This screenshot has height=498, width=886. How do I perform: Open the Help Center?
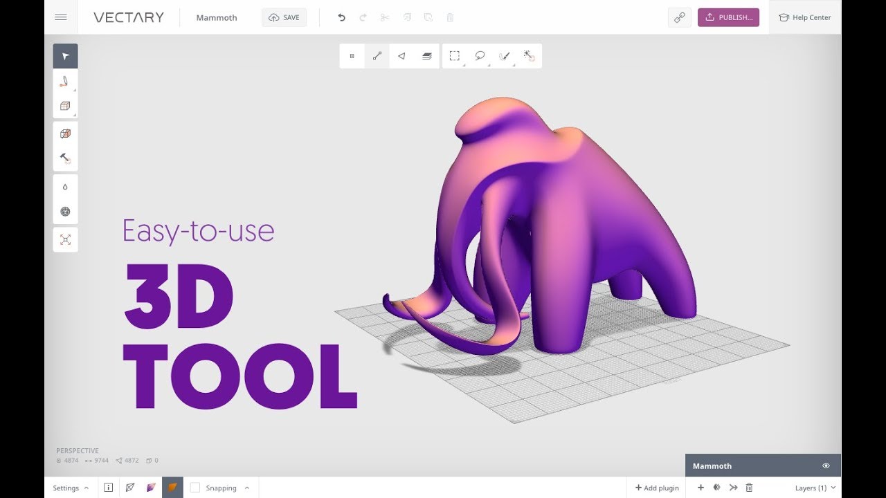point(804,17)
